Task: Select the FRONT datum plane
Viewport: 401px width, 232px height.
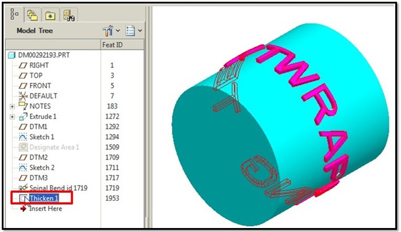Action: (x=40, y=86)
